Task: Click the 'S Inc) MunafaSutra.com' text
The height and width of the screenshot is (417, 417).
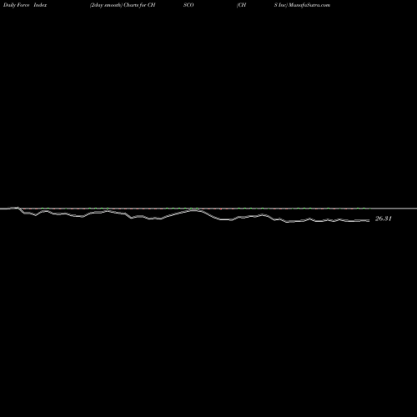Action: [x=302, y=5]
